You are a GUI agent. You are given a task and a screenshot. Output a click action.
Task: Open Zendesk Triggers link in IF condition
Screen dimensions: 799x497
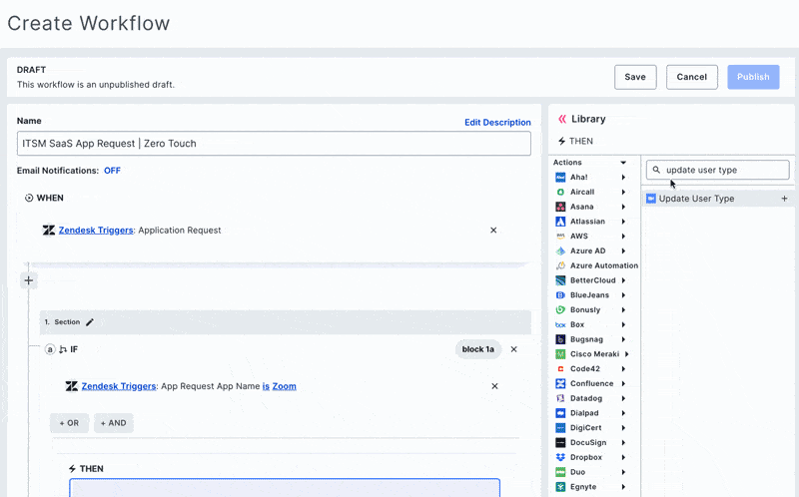(x=119, y=386)
